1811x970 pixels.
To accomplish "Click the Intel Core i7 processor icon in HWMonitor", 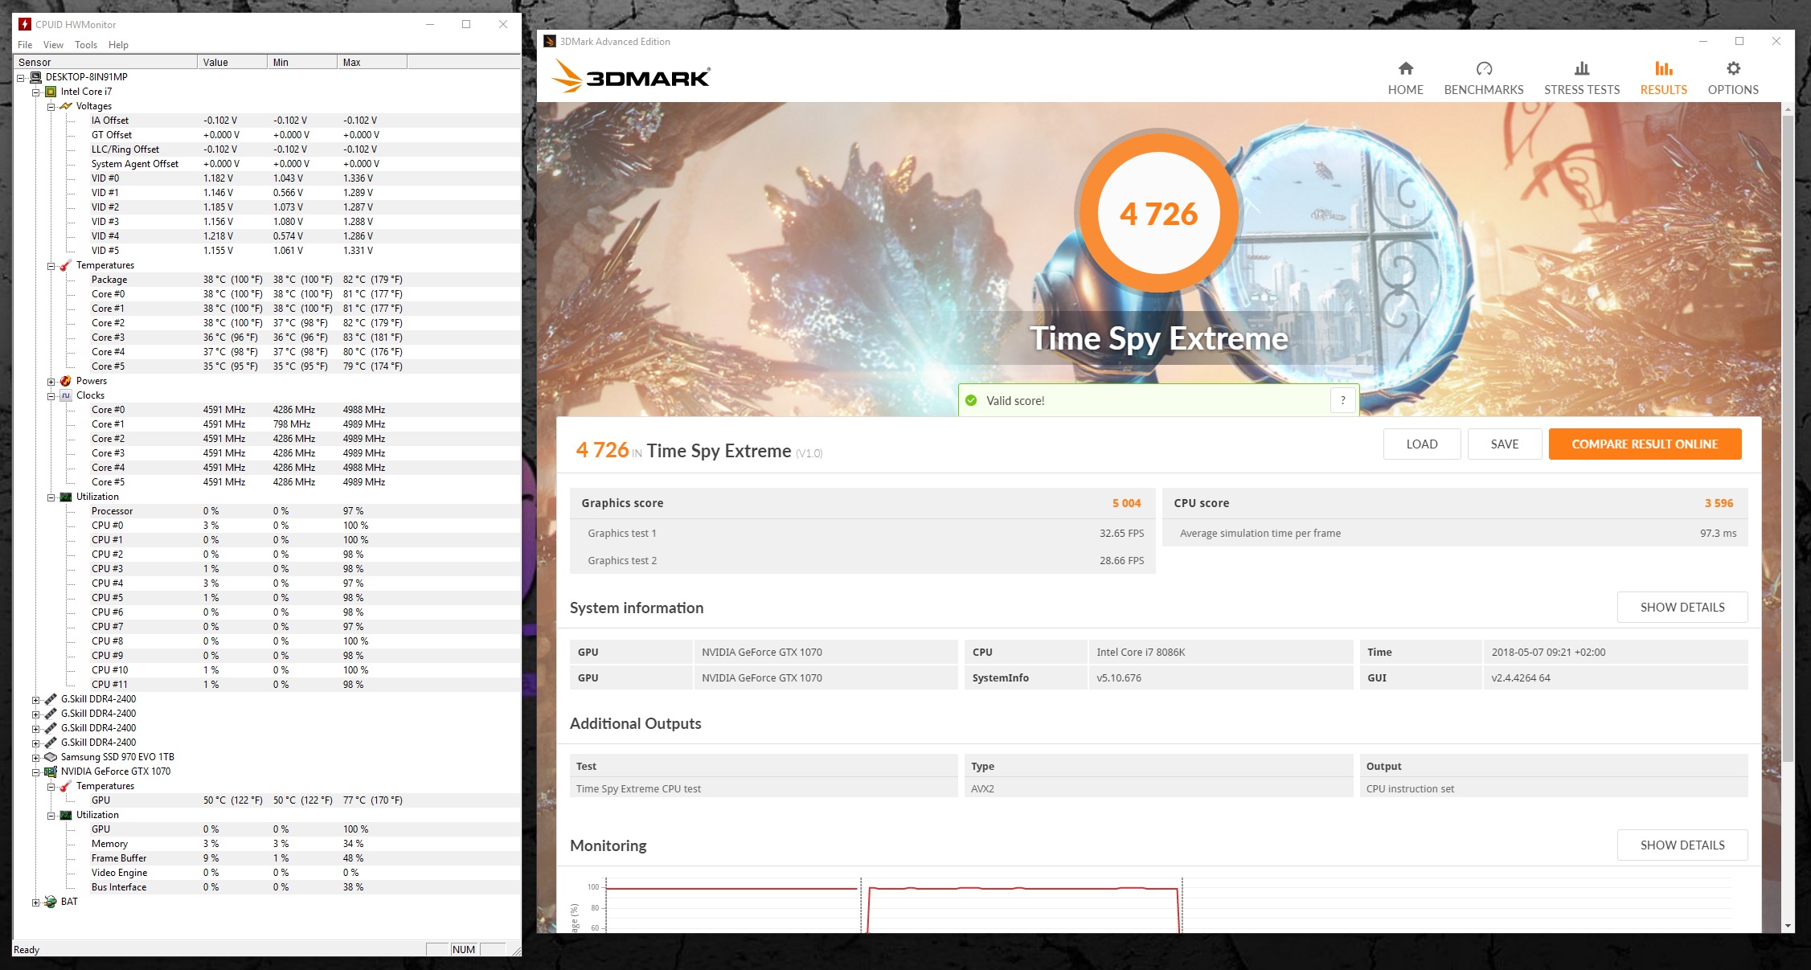I will pos(51,92).
